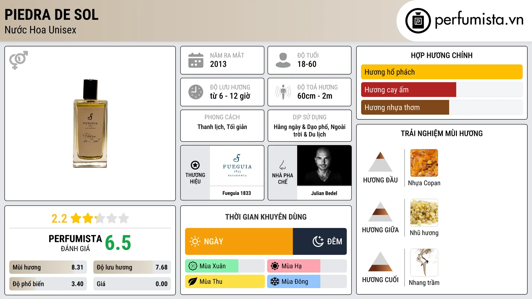The height and width of the screenshot is (299, 532).
Task: Select the Hương cay ấm accord bar
Action: point(442,90)
